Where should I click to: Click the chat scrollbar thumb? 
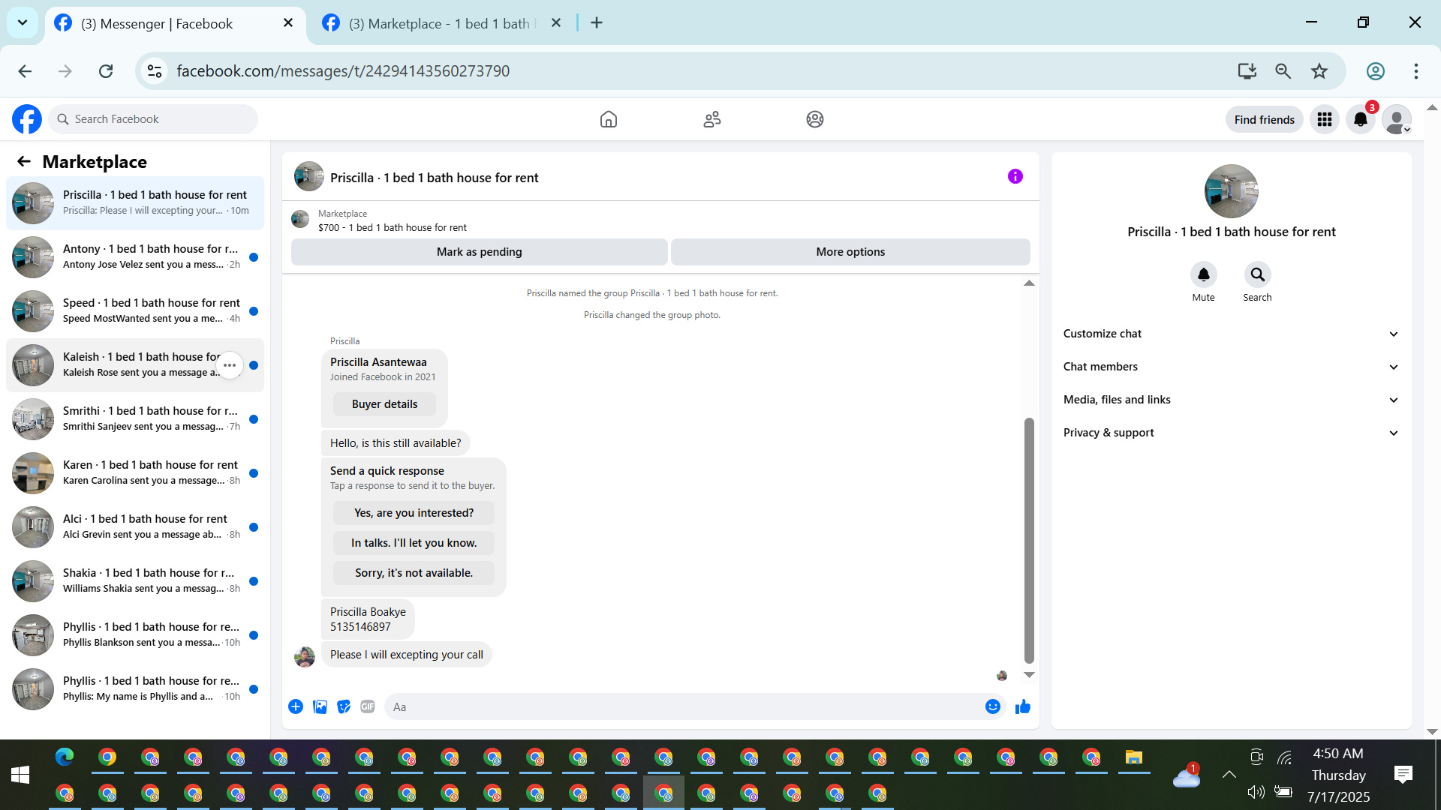point(1029,540)
